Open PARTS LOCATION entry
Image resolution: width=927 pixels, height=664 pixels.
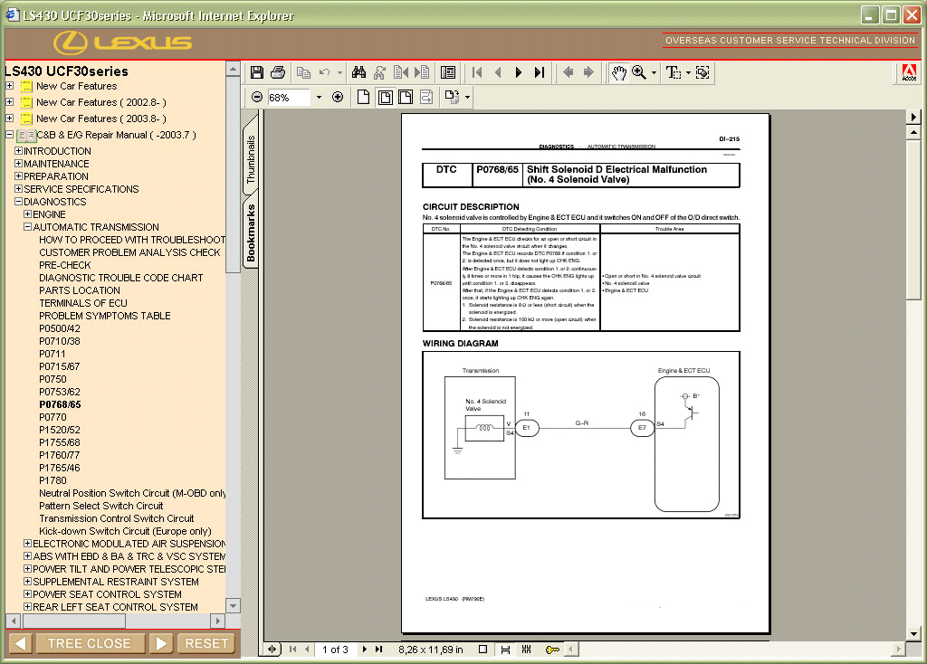(80, 290)
